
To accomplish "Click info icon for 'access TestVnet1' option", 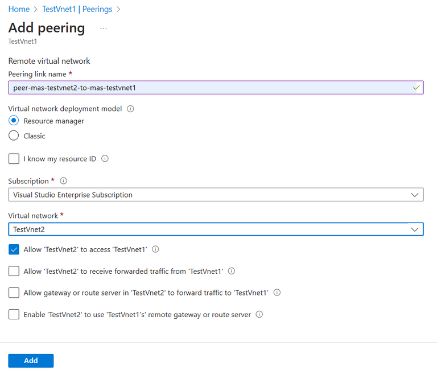I will click(155, 249).
